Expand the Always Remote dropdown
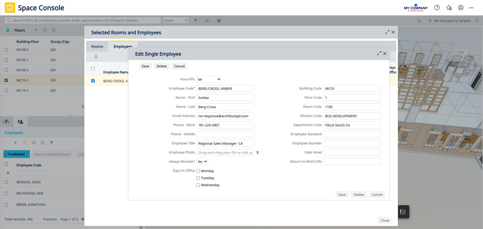The image size is (483, 229). [x=202, y=162]
